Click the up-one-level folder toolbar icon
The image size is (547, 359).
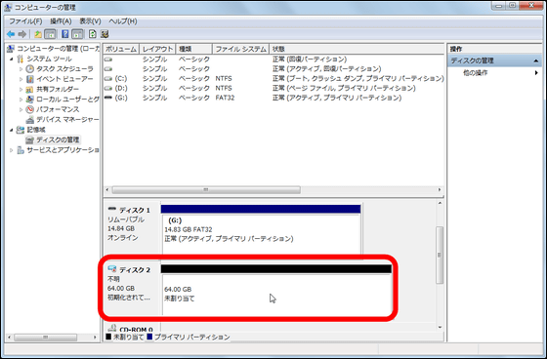point(38,34)
